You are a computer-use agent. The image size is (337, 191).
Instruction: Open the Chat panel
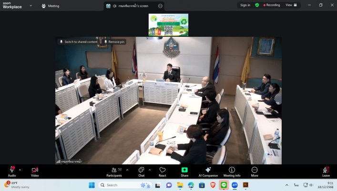pyautogui.click(x=141, y=170)
